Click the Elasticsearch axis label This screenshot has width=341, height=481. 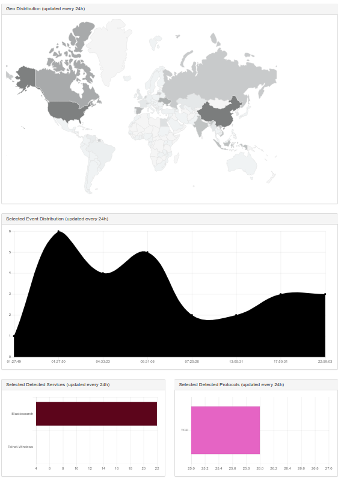(22, 414)
